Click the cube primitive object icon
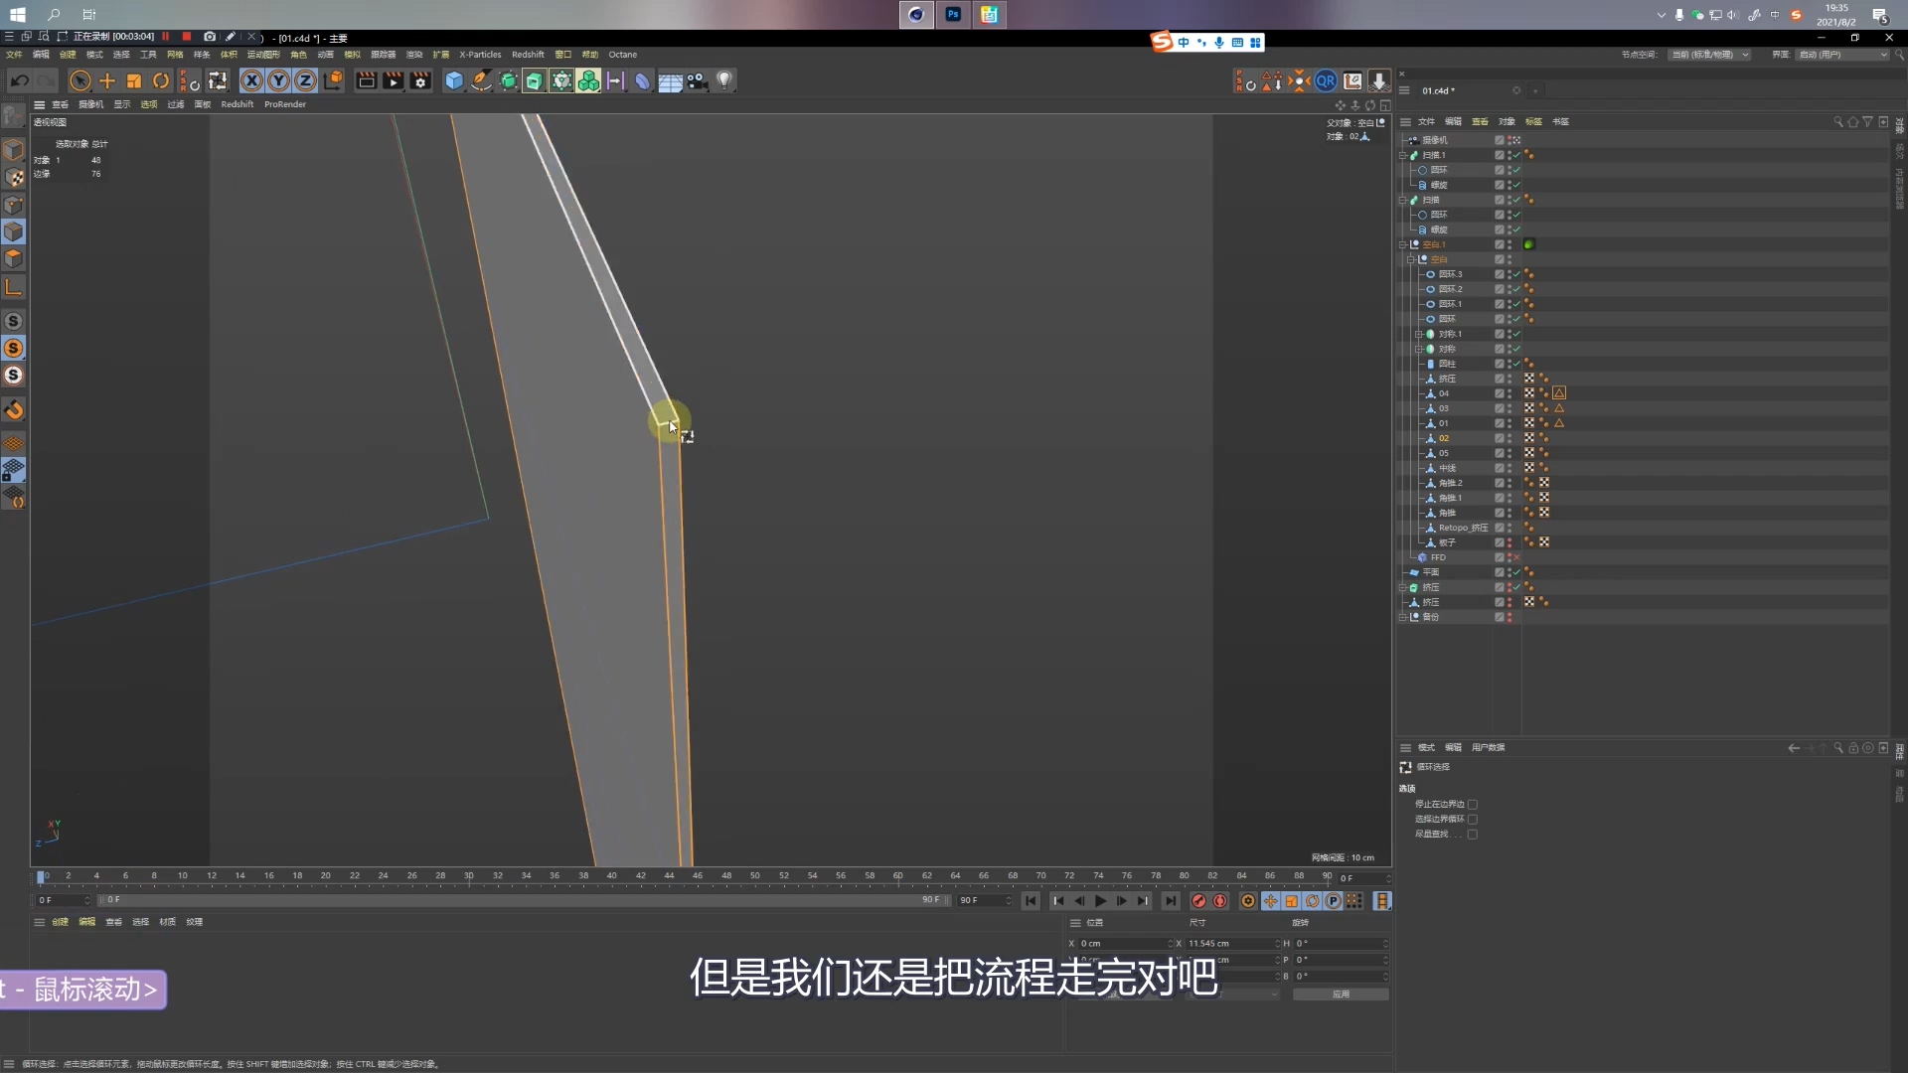The width and height of the screenshot is (1908, 1073). [454, 81]
